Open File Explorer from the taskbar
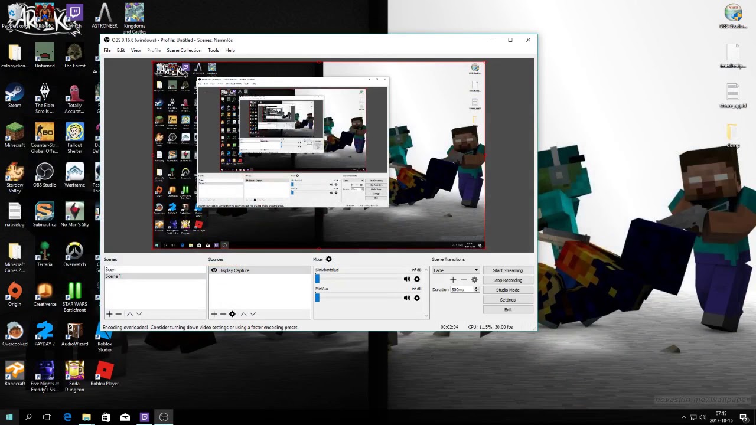 coord(86,417)
